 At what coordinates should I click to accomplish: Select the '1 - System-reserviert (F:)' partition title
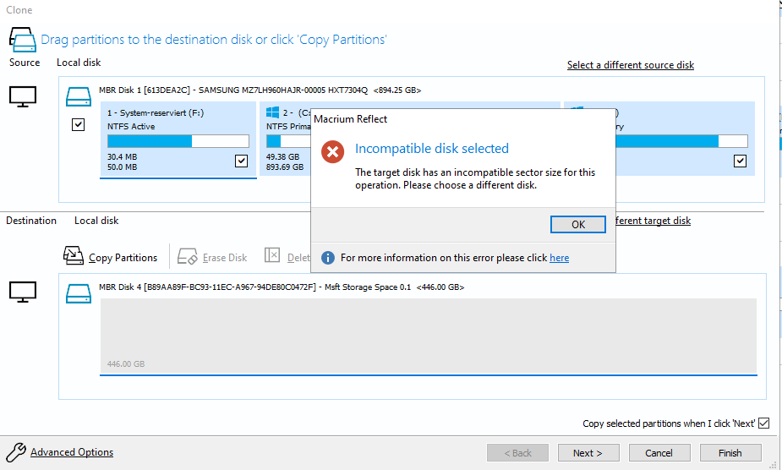click(156, 112)
